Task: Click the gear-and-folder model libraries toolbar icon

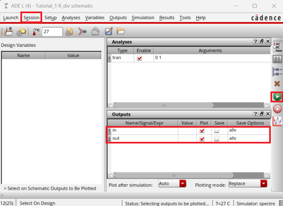Action: [x=21, y=32]
